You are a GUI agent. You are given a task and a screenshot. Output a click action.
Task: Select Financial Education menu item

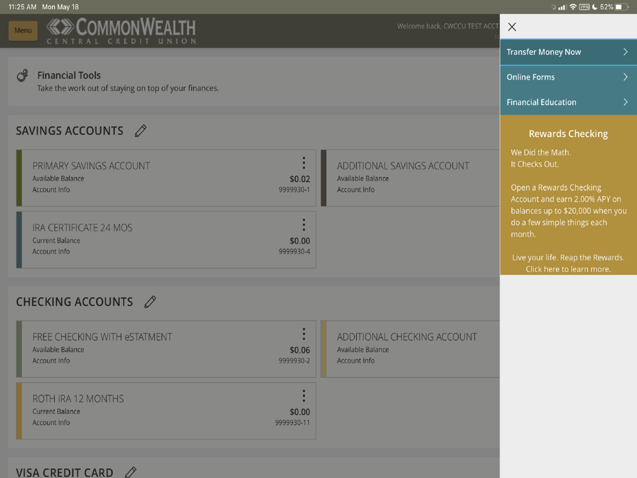point(568,103)
